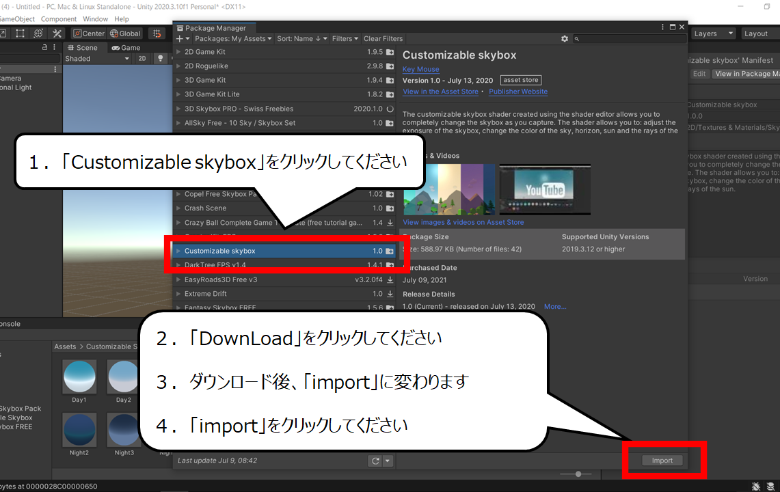
Task: Open the Component menu
Action: coord(59,19)
